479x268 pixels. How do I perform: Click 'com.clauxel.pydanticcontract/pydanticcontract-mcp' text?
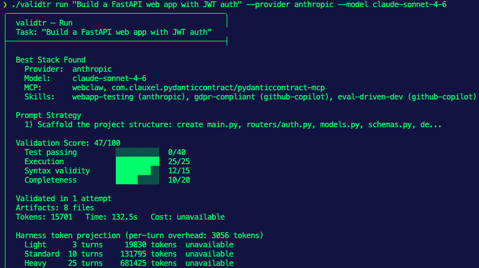(x=218, y=88)
